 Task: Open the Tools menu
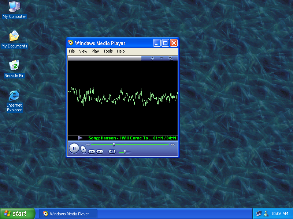(x=108, y=51)
